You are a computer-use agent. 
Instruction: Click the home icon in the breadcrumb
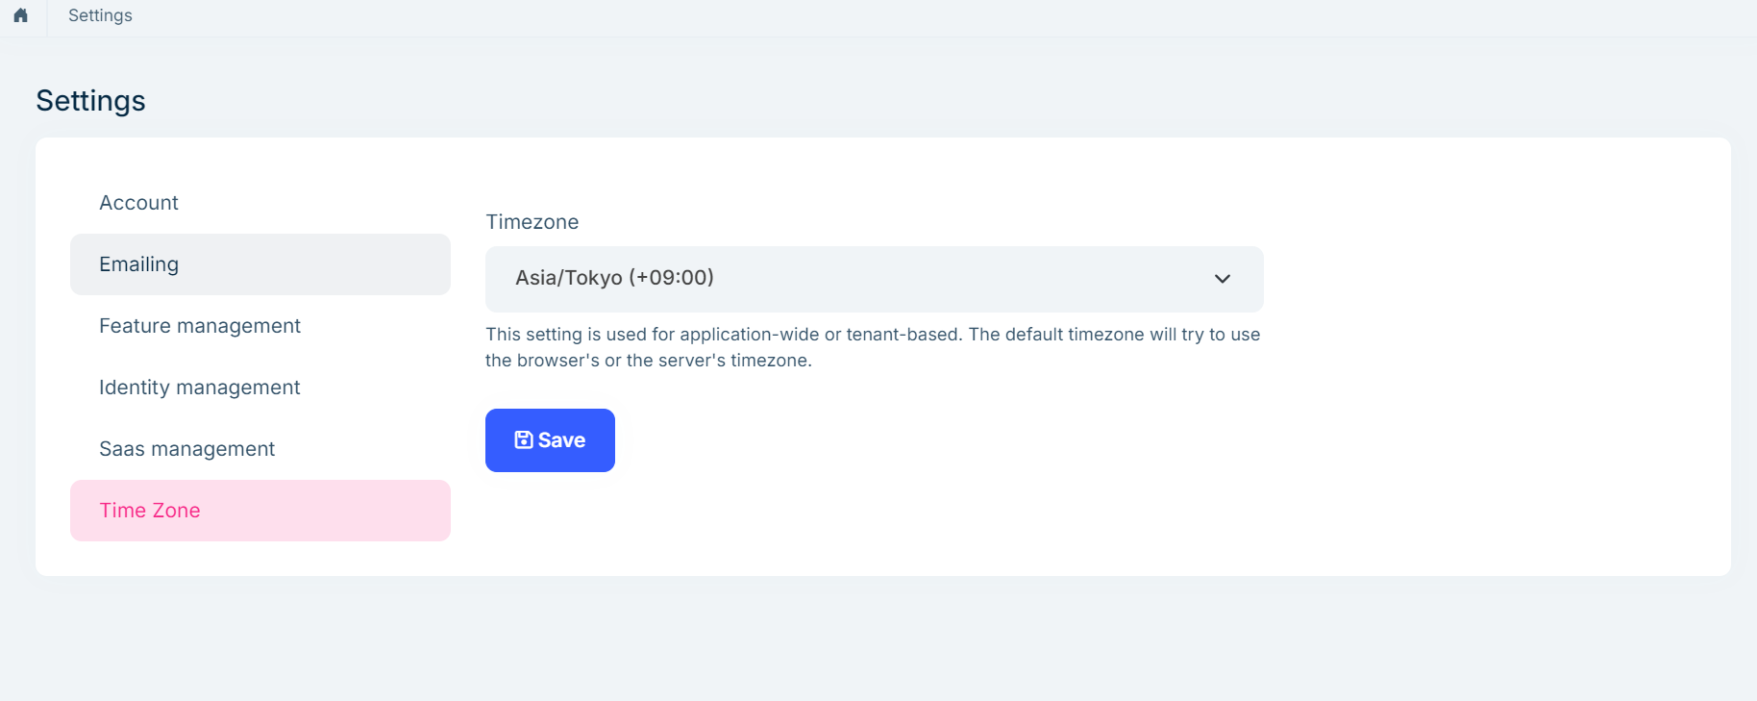click(20, 15)
